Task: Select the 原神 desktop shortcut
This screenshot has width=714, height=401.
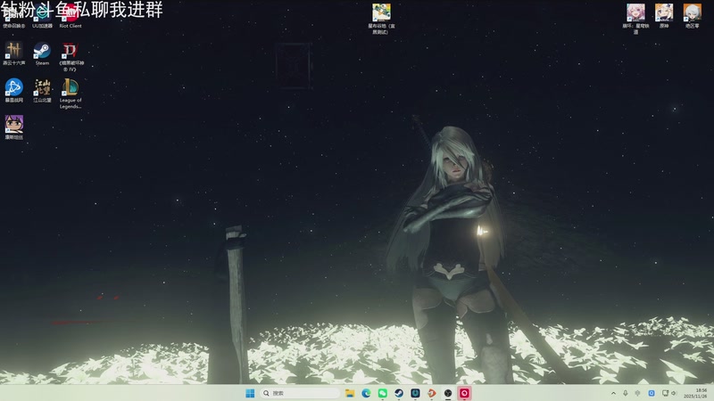Action: (664, 16)
